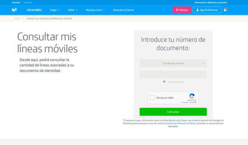Screen dimensions: 248x145
Task: Expand the Movistar total menu
Action: 95,10
